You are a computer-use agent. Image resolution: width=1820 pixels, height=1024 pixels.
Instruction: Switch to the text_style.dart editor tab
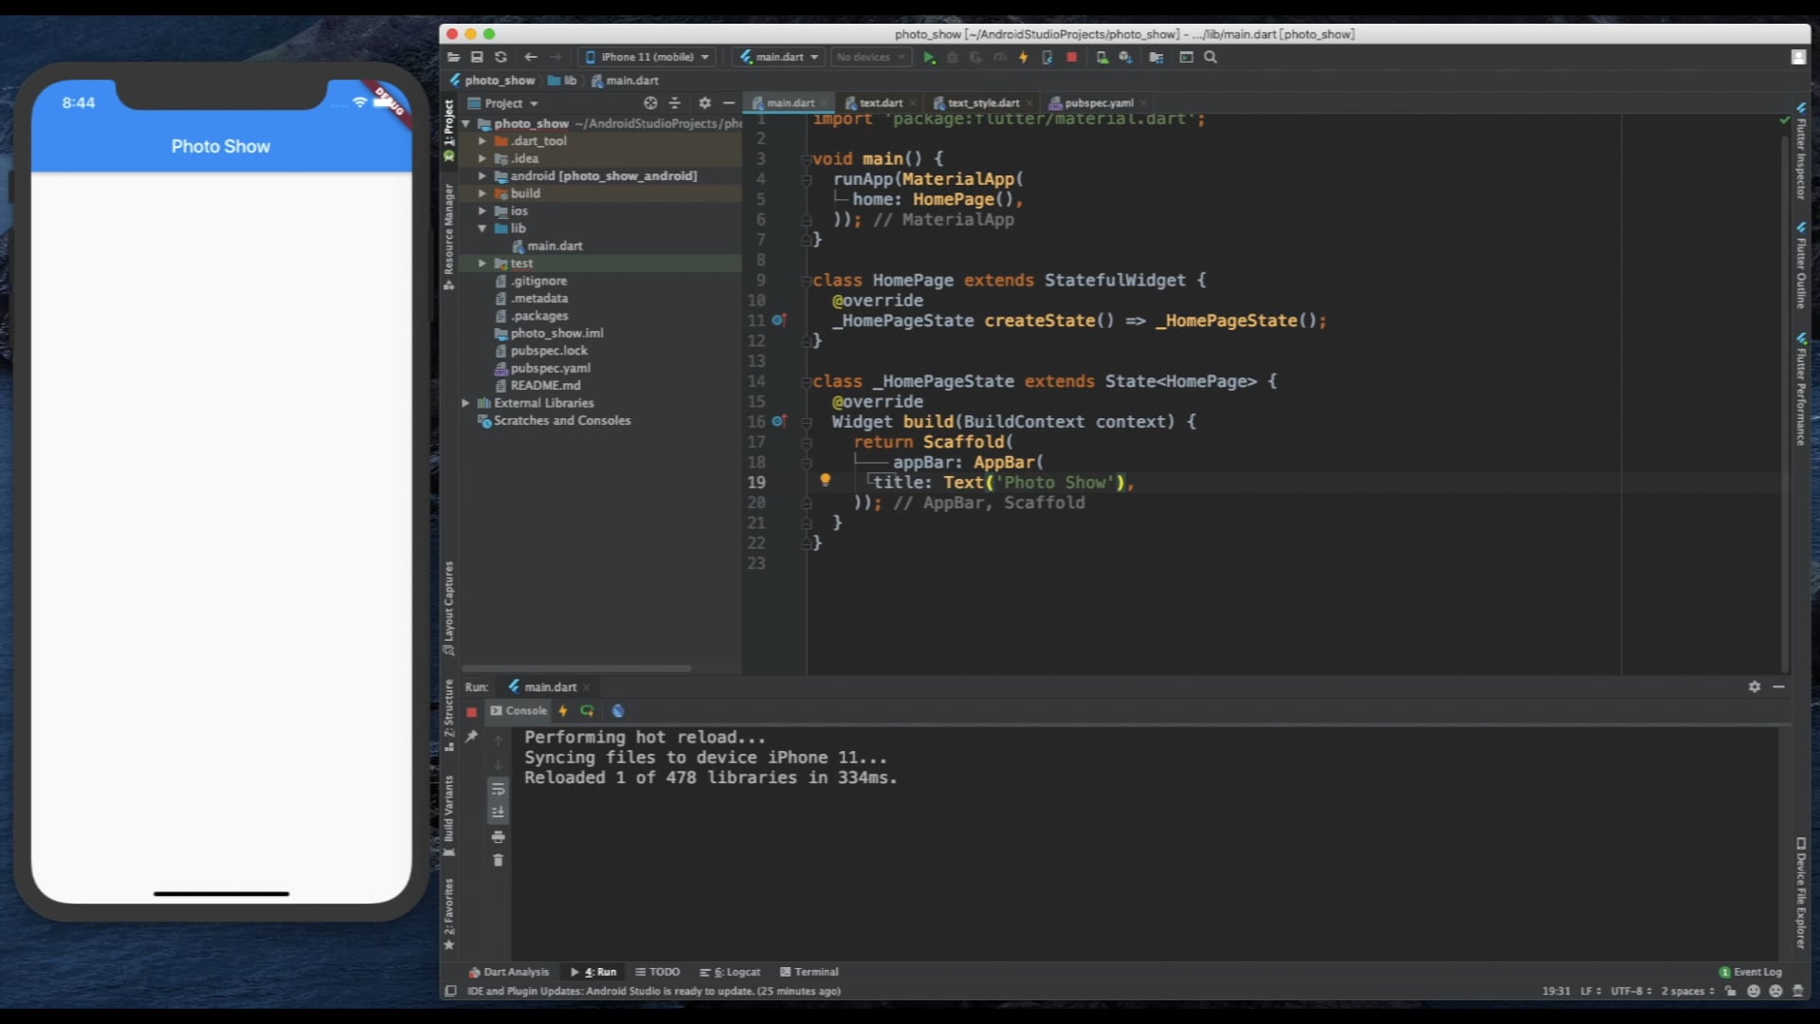(x=982, y=103)
